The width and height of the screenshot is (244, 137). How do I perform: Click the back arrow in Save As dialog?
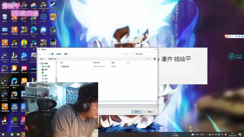tap(40, 54)
